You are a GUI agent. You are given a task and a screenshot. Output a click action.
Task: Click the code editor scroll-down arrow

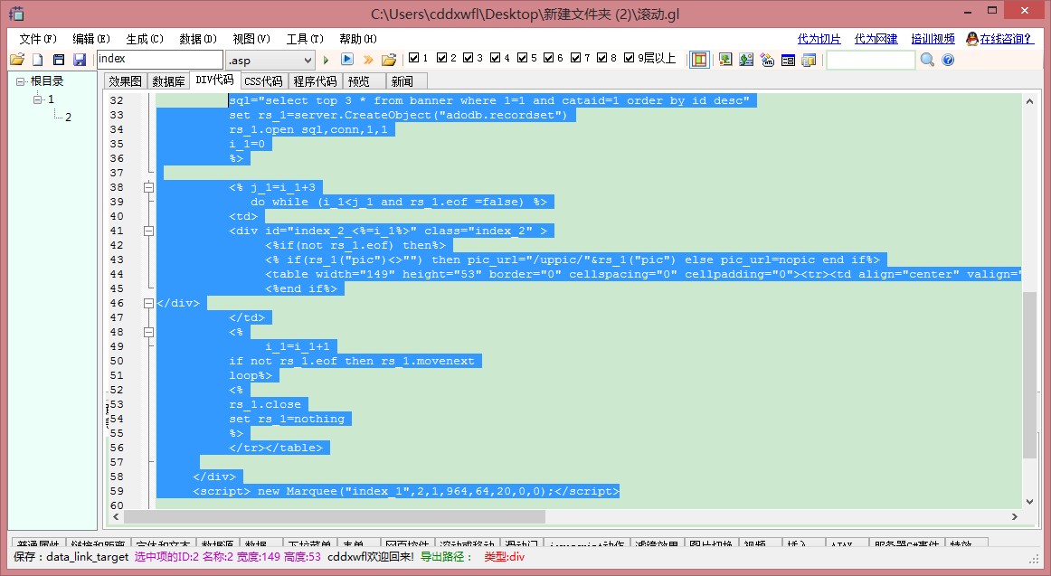coord(1029,502)
